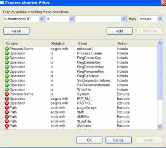The width and height of the screenshot is (166, 148).
Task: Select the 'Process Create' value
Action: click(x=89, y=53)
